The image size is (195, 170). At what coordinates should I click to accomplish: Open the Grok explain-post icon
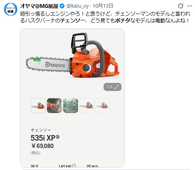181,6
